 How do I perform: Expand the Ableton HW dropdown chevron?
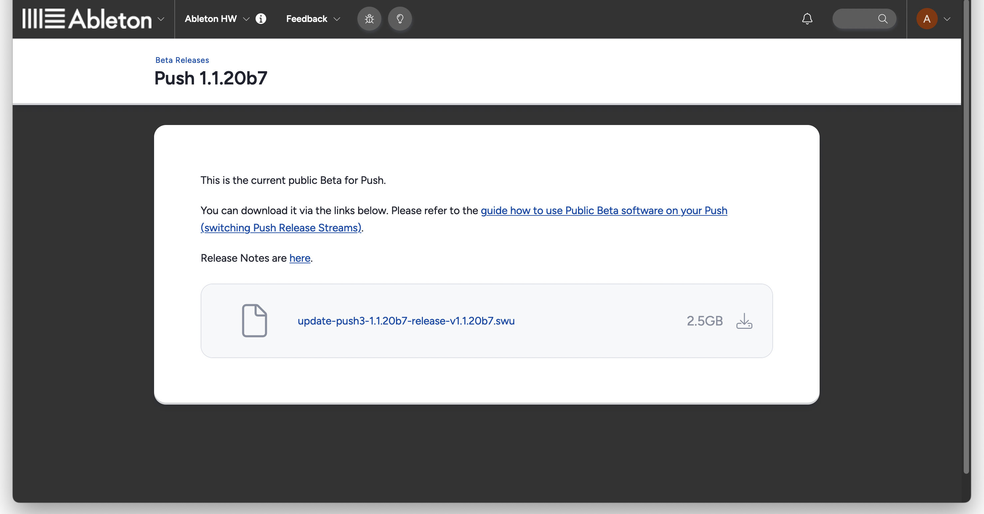tap(246, 19)
